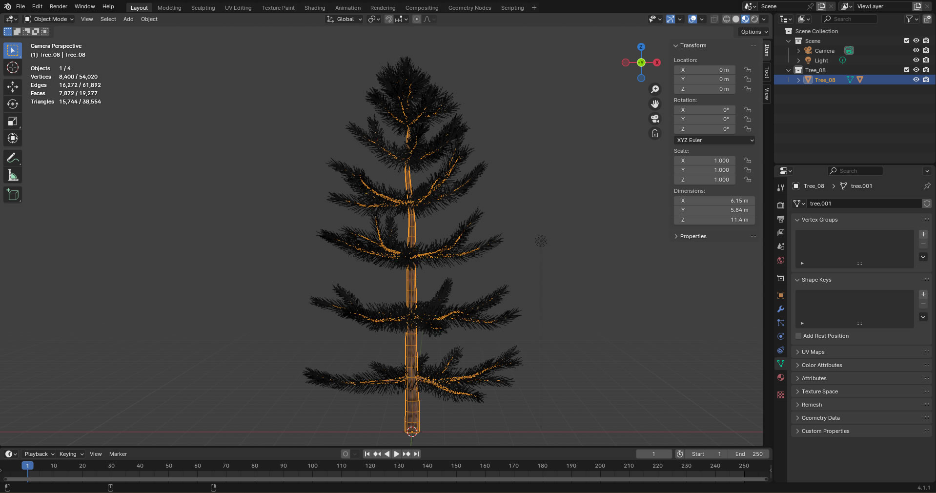Activate the Rotate tool
The image size is (936, 493).
pos(13,104)
